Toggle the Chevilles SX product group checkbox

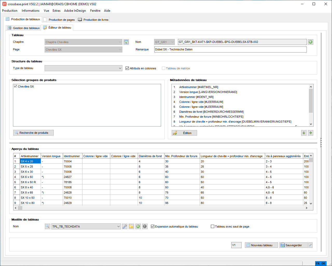(16, 87)
